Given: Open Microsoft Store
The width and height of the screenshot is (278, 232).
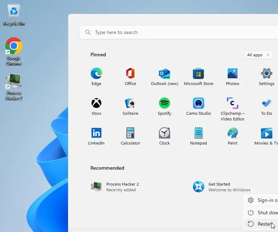Looking at the screenshot, I should [x=199, y=77].
